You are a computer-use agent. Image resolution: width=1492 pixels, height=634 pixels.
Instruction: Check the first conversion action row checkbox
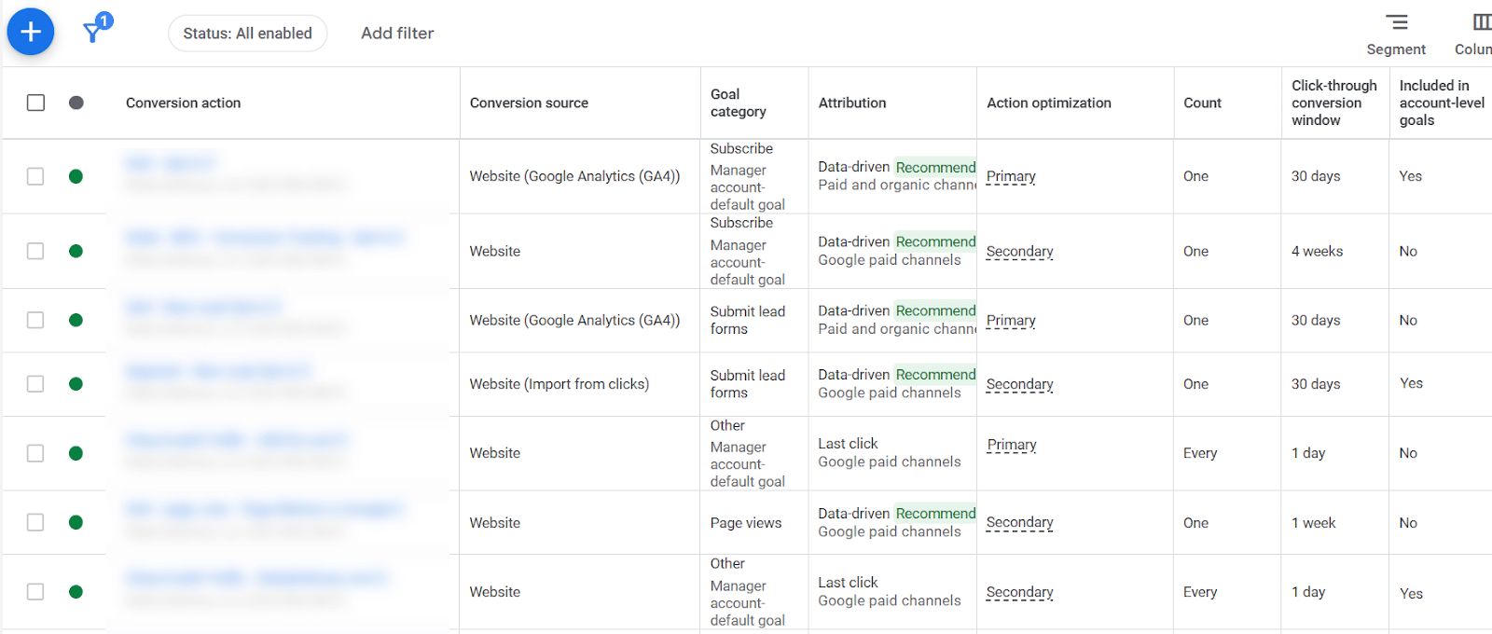[35, 176]
